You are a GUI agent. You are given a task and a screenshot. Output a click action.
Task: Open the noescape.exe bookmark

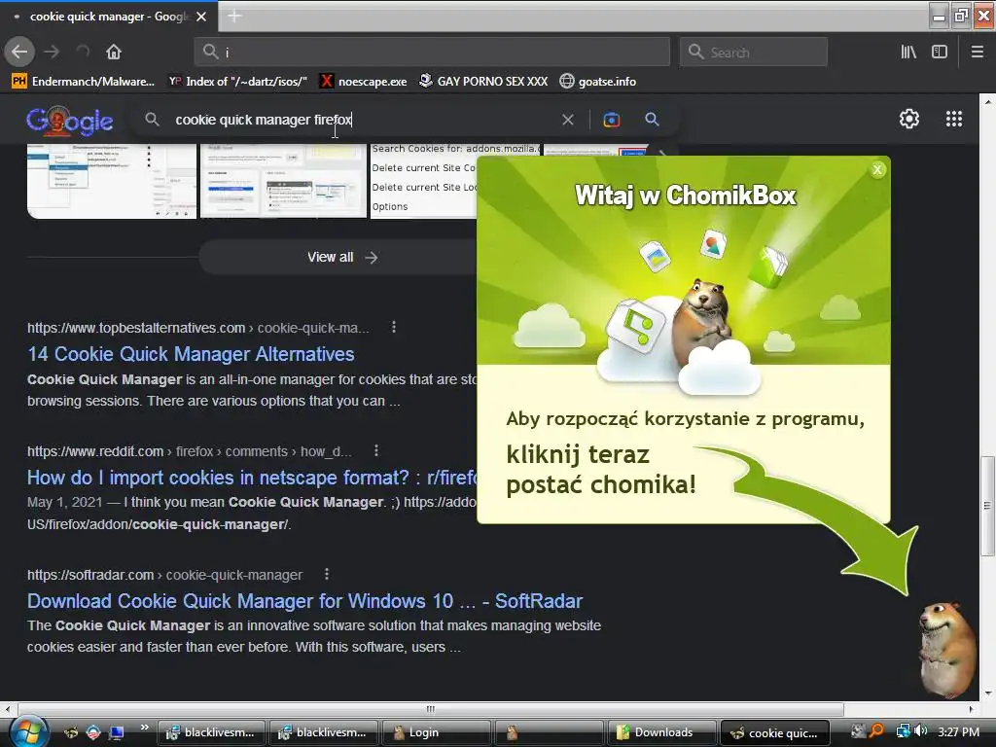(x=364, y=82)
